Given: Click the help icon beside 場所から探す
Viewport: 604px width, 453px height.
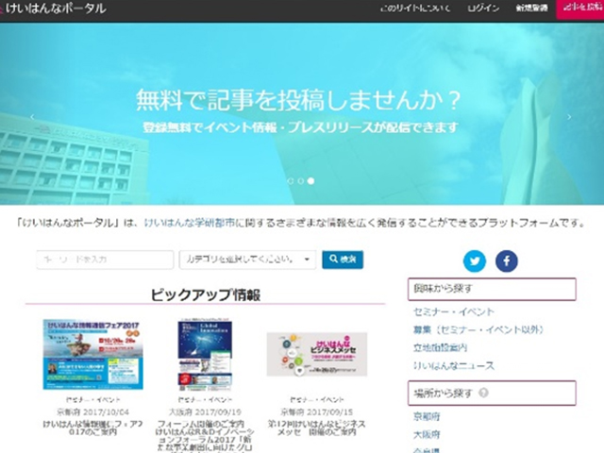Looking at the screenshot, I should click(x=483, y=393).
